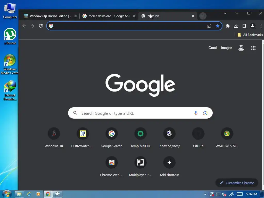Select the µTorrent desktop icon
Viewport: 264px width, 198px height.
10,36
